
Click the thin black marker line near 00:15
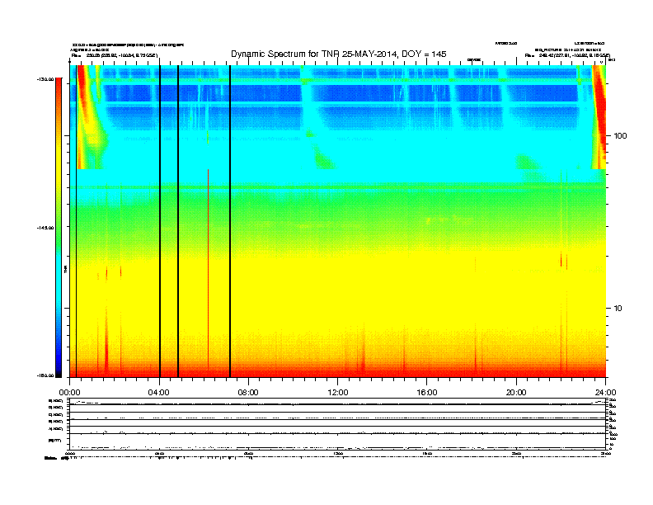click(76, 221)
